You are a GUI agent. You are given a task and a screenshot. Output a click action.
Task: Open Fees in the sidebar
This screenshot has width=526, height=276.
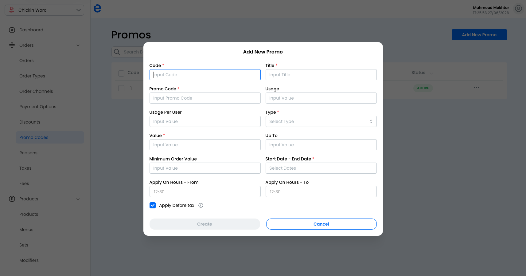click(24, 183)
